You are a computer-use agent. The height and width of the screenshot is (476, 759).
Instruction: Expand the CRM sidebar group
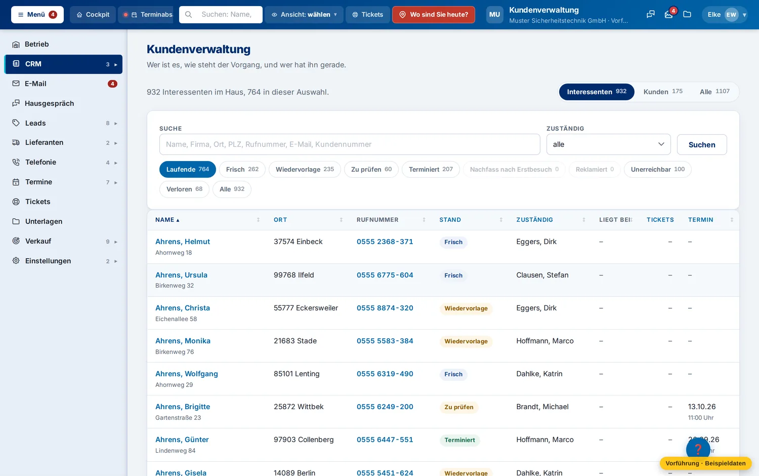pyautogui.click(x=115, y=64)
